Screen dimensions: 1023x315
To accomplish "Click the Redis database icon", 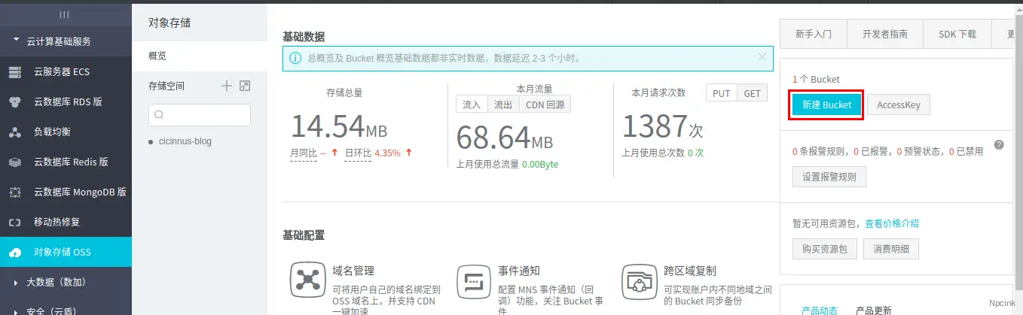I will click(14, 162).
